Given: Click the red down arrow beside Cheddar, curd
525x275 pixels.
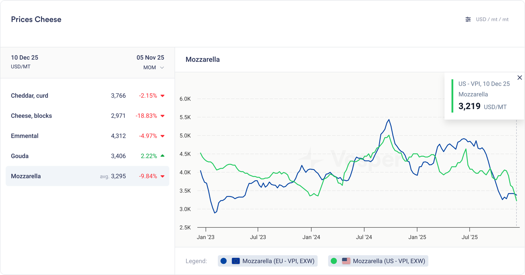Looking at the screenshot, I should tap(162, 96).
